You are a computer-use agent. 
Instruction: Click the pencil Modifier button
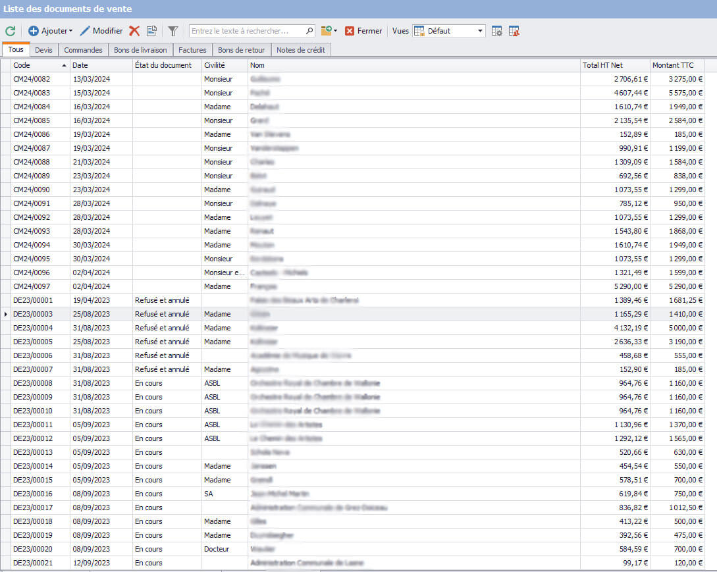101,31
